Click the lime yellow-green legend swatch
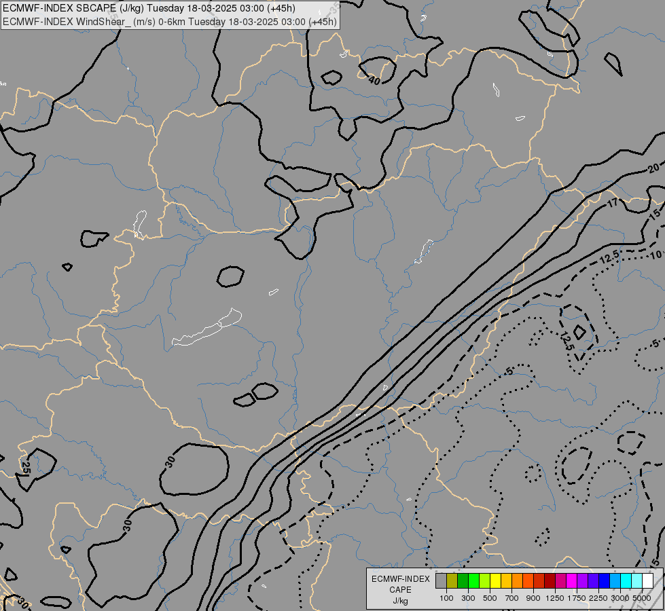This screenshot has height=611, width=665. 485,580
